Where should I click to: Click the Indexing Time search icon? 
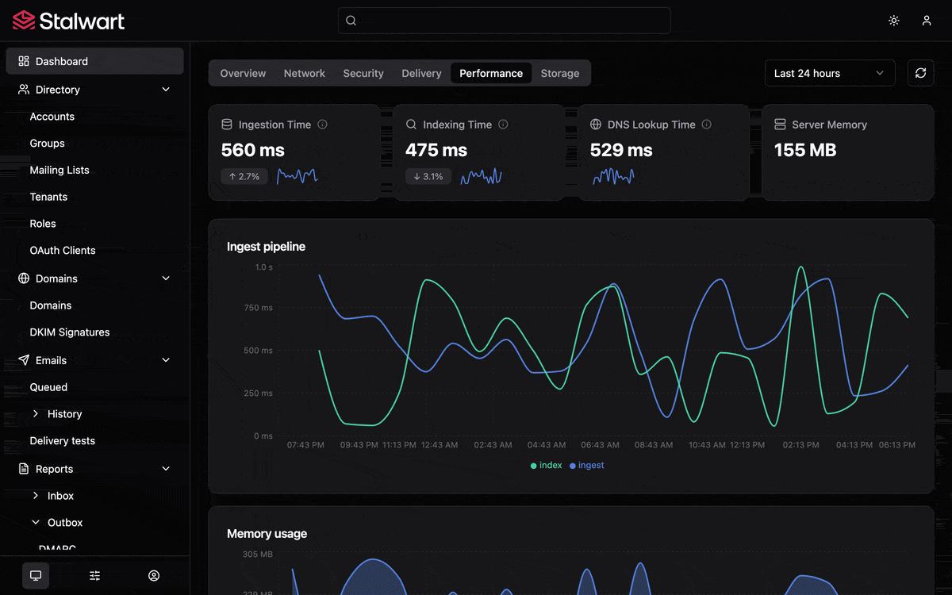click(411, 125)
